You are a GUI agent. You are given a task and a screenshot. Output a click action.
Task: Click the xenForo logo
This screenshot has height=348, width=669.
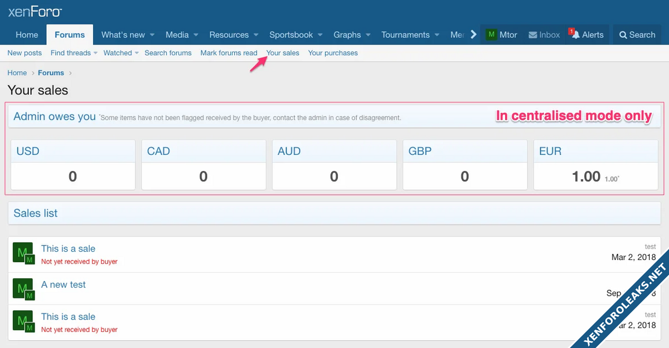(x=35, y=11)
